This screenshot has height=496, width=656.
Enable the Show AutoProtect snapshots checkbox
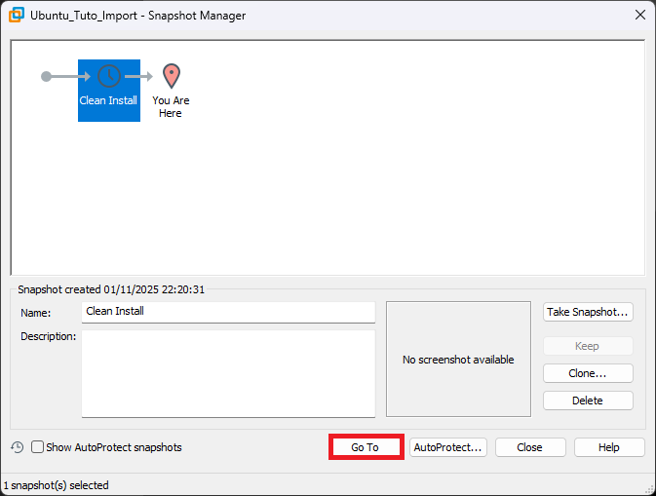tap(38, 447)
